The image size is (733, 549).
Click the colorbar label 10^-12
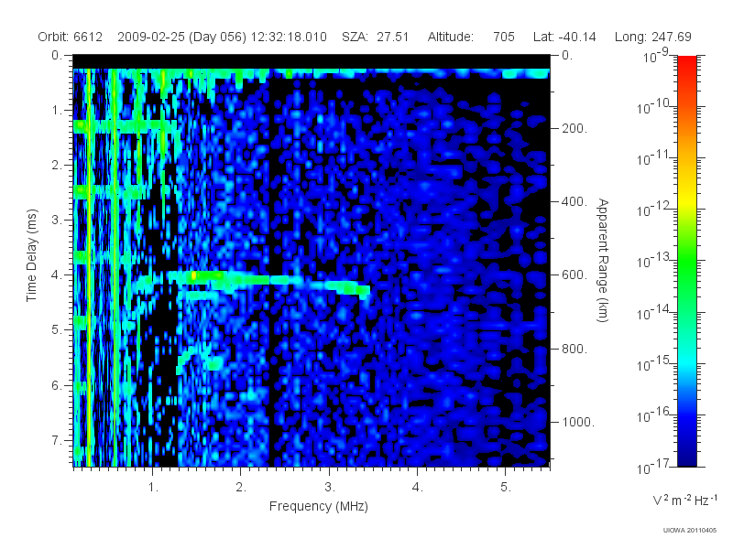tap(654, 210)
